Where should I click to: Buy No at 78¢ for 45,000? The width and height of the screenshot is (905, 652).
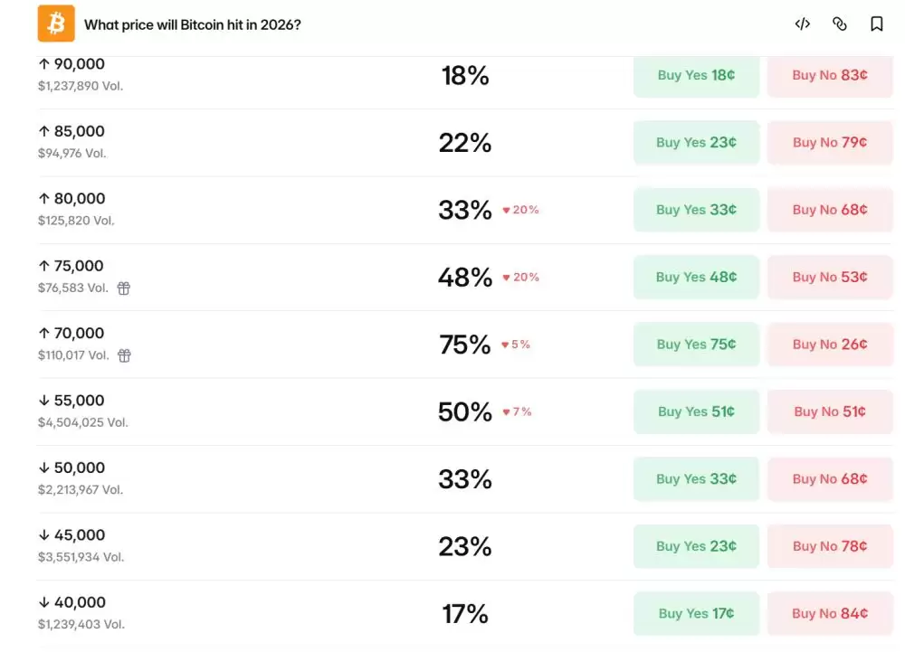[830, 546]
